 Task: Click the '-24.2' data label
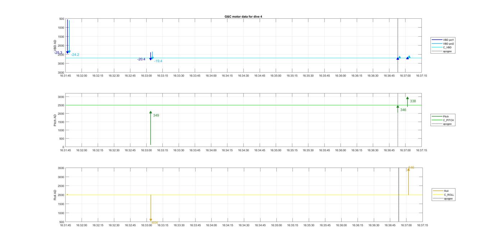coord(75,55)
